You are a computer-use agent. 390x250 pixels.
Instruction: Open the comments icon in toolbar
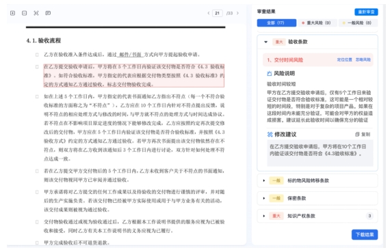[48, 13]
